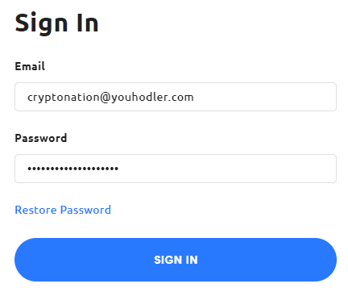Image resolution: width=348 pixels, height=292 pixels.
Task: Click the word Restore in the link
Action: coord(35,210)
